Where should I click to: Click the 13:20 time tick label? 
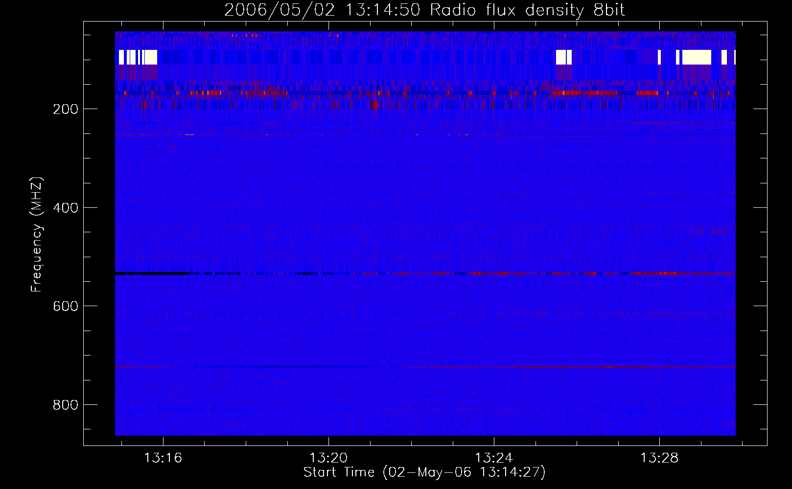point(328,458)
